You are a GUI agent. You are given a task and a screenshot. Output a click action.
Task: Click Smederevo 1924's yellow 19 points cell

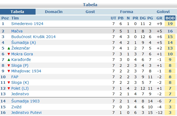click(x=170, y=24)
